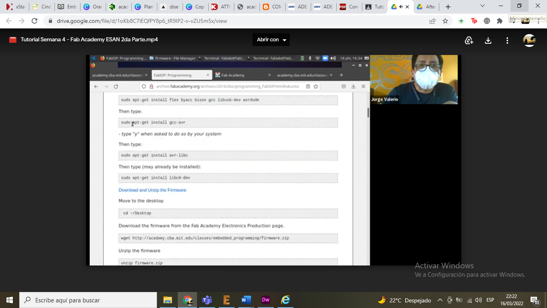Switch to the Orar tab
547x308 pixels.
(x=93, y=7)
